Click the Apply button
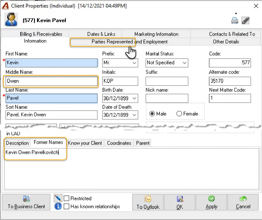Image resolution: width=262 pixels, height=220 pixels. (x=211, y=202)
